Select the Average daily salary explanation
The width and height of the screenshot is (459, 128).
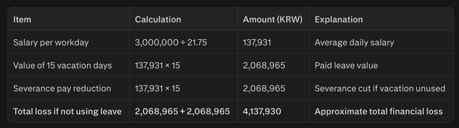(x=354, y=42)
